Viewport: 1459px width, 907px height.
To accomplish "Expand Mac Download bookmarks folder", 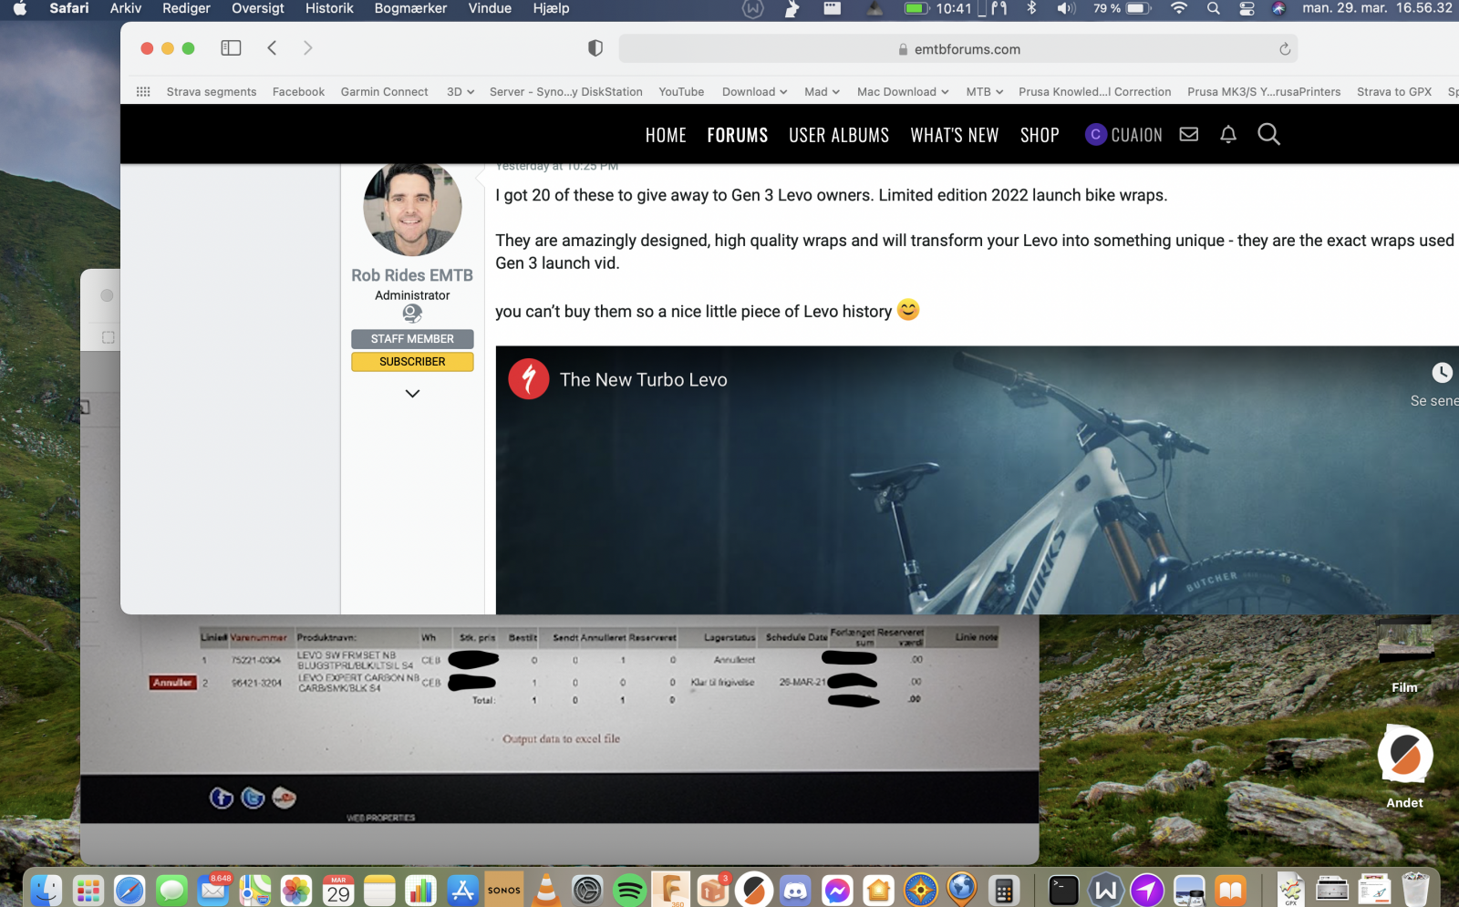I will pyautogui.click(x=903, y=92).
